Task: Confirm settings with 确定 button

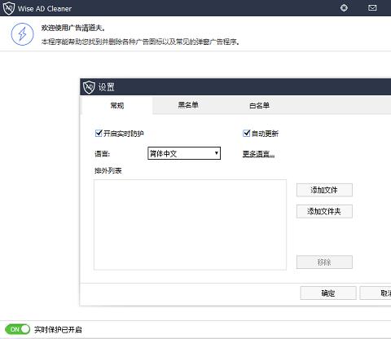Action: coord(328,293)
